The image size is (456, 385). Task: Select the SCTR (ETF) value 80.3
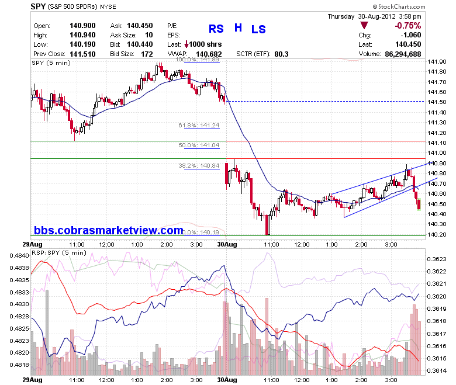coord(282,54)
